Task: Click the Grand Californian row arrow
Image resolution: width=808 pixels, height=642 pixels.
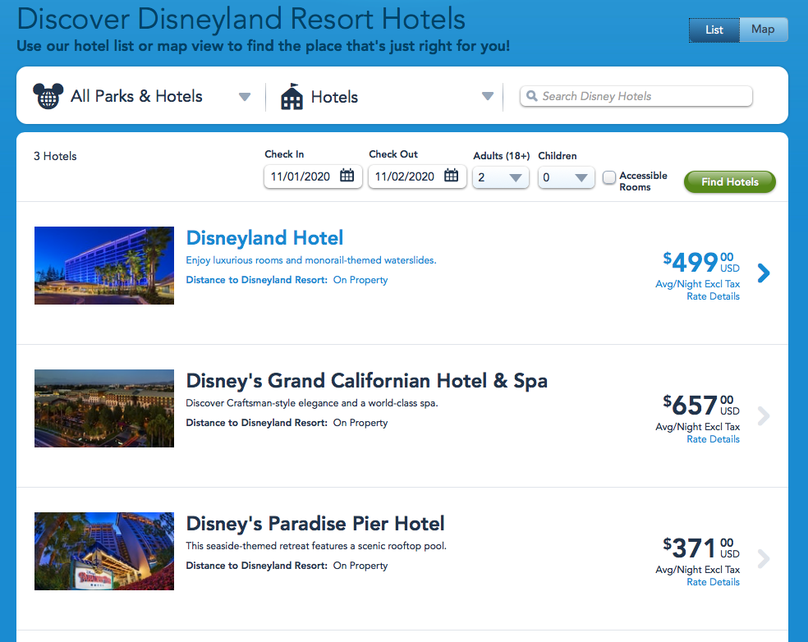Action: click(764, 416)
